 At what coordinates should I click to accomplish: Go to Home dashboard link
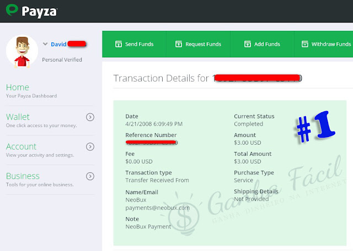[x=18, y=87]
